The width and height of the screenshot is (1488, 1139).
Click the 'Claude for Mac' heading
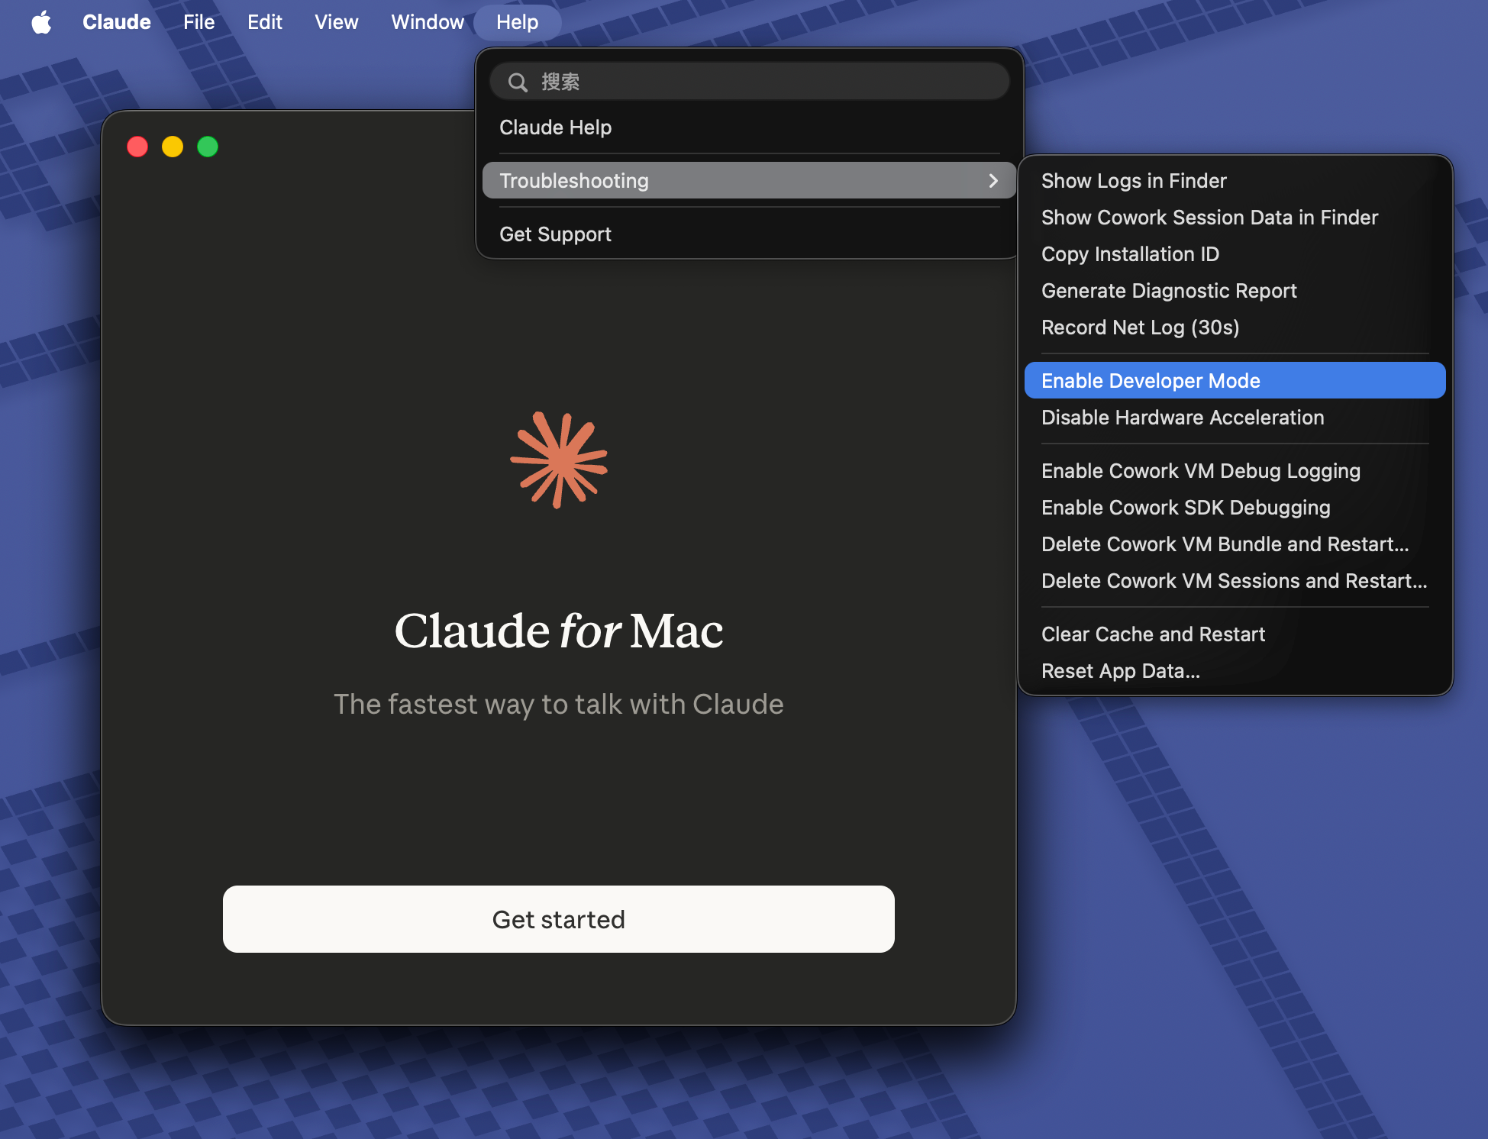pos(559,631)
